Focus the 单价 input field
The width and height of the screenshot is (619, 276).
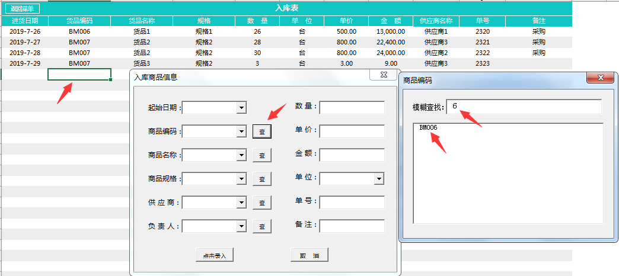[352, 131]
